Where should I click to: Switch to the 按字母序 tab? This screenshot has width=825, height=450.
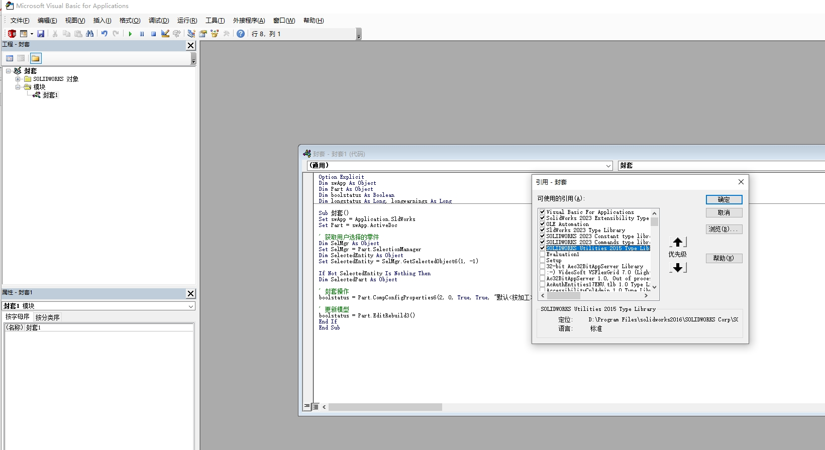18,317
